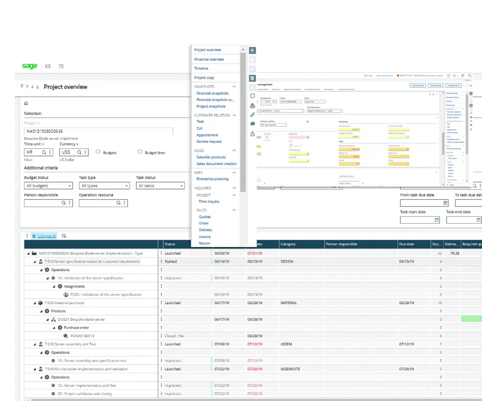Screen dimensions: 482x401
Task: Enable the Budget lines checkbox
Action: click(x=140, y=152)
